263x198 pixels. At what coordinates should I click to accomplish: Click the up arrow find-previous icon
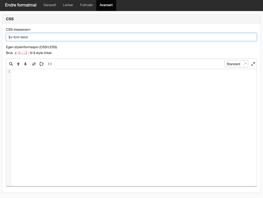[18, 64]
